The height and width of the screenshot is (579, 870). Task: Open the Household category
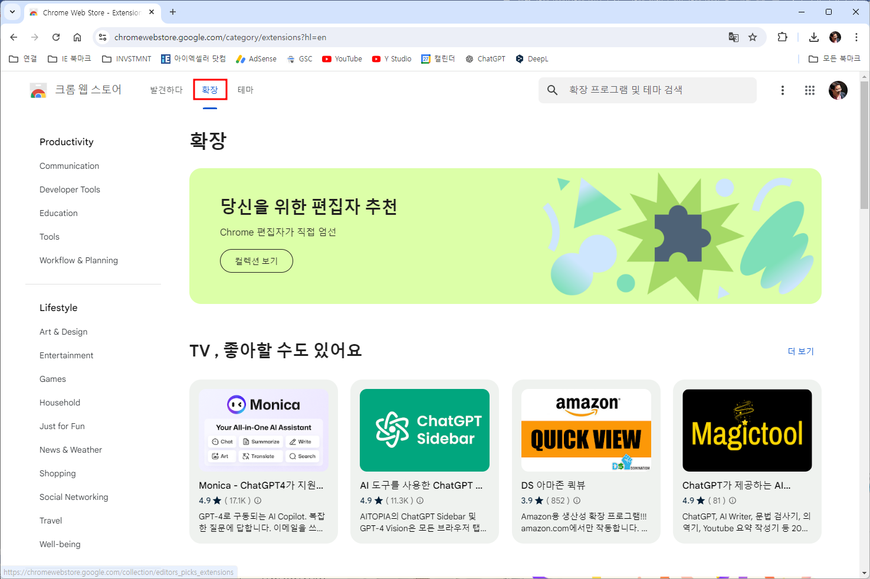[x=60, y=403]
